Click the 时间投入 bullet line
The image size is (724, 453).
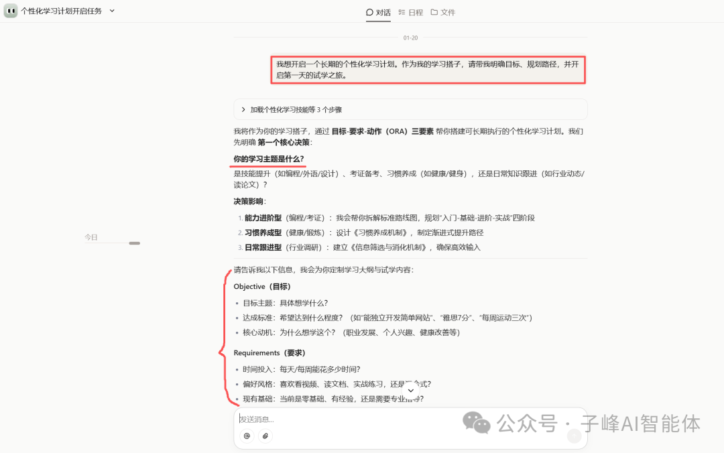(x=301, y=369)
